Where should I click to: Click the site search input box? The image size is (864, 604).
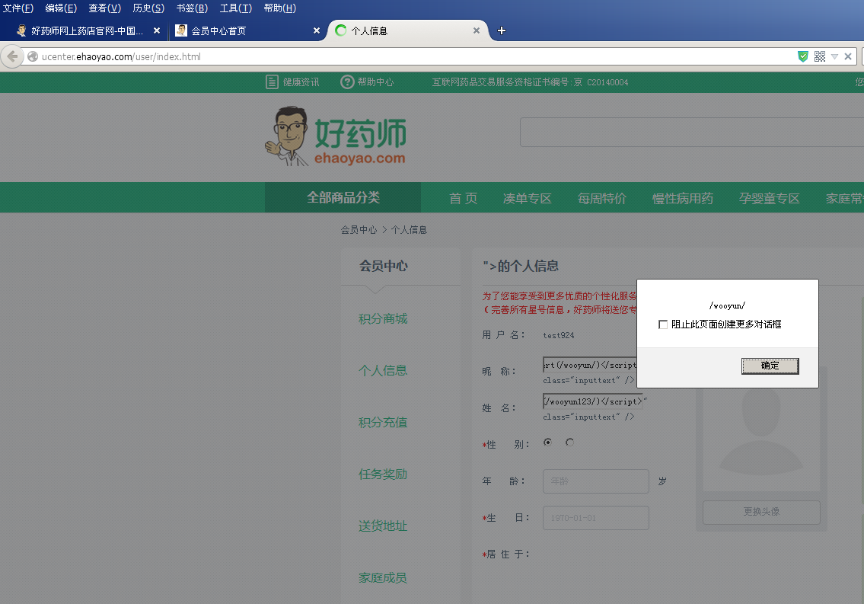pyautogui.click(x=691, y=132)
